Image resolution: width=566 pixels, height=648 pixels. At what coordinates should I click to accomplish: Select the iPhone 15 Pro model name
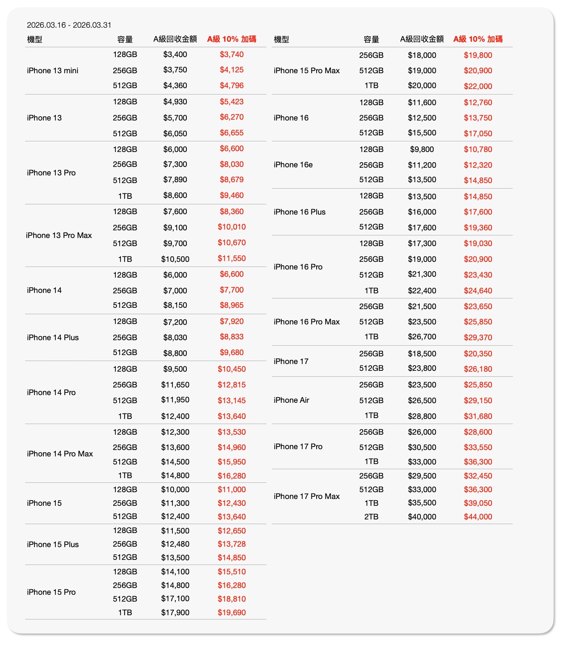click(x=51, y=592)
